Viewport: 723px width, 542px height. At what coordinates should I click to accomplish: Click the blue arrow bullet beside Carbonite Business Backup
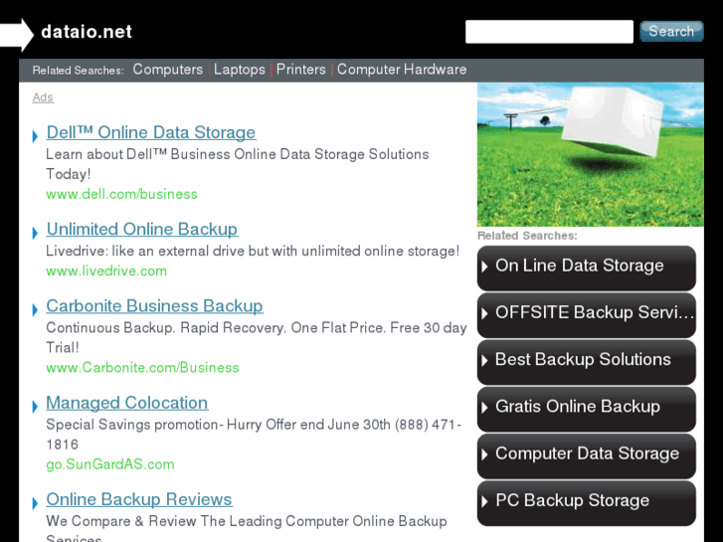[35, 310]
